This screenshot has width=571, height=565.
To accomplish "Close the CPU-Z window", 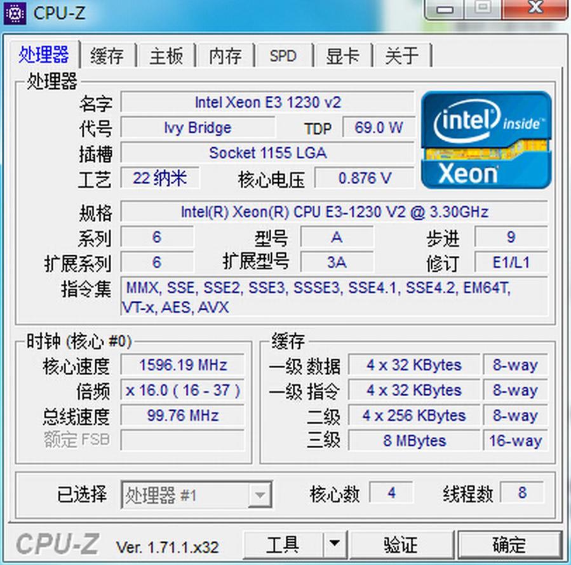I will [535, 8].
